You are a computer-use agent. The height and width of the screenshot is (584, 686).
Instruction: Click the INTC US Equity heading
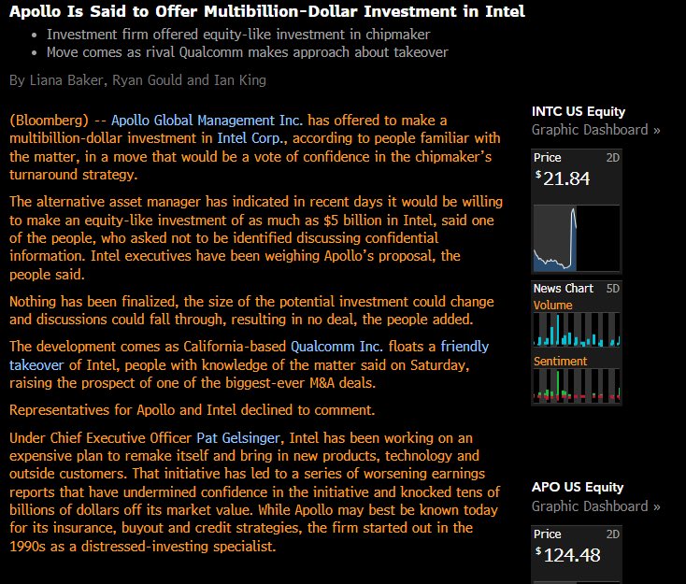[579, 111]
